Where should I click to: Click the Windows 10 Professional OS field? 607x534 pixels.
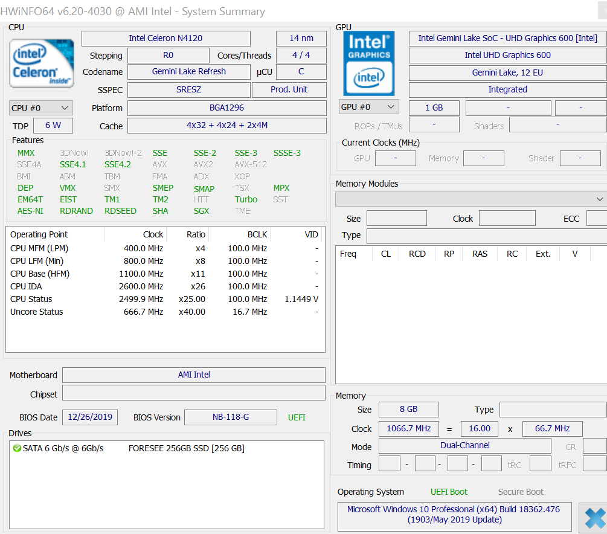pos(454,516)
